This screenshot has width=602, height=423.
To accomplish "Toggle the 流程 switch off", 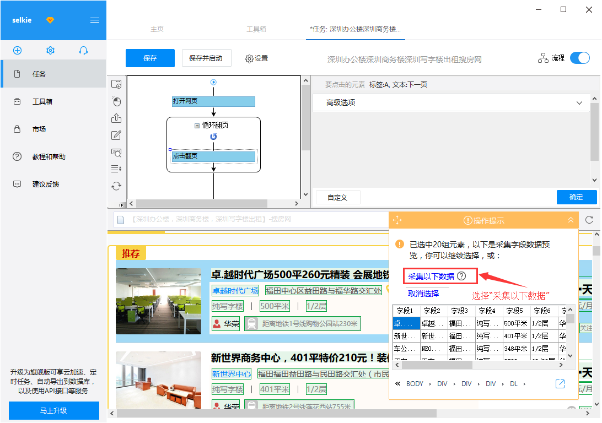I will [580, 58].
